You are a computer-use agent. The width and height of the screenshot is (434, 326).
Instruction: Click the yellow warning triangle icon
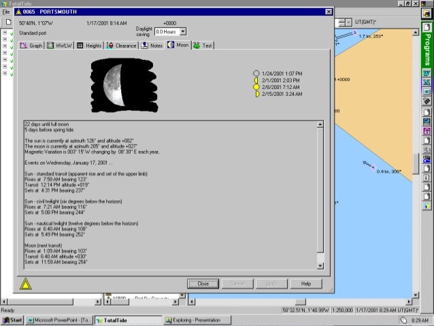click(x=26, y=284)
